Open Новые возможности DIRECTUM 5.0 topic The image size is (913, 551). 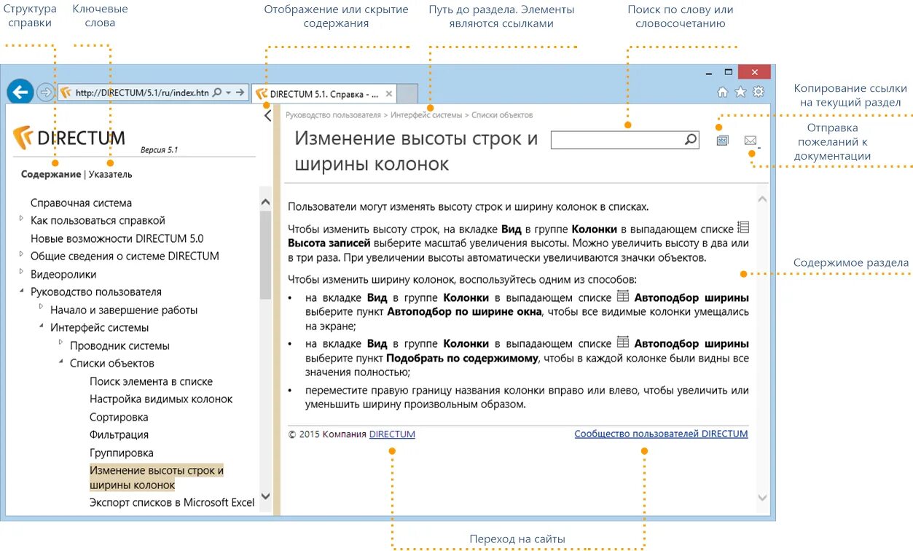(x=117, y=238)
